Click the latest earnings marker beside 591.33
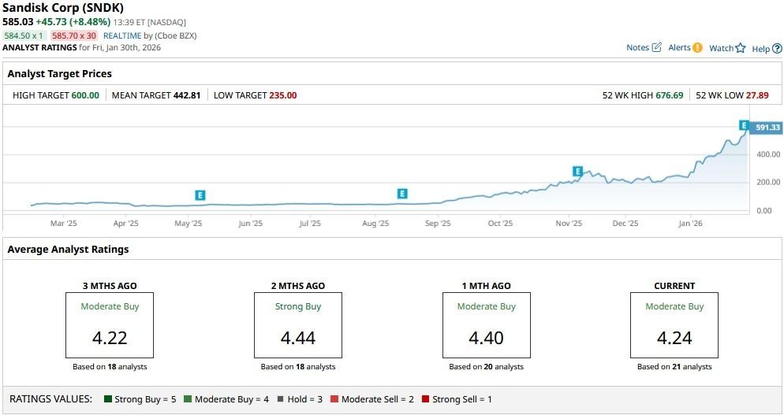The image size is (784, 415). tap(744, 125)
